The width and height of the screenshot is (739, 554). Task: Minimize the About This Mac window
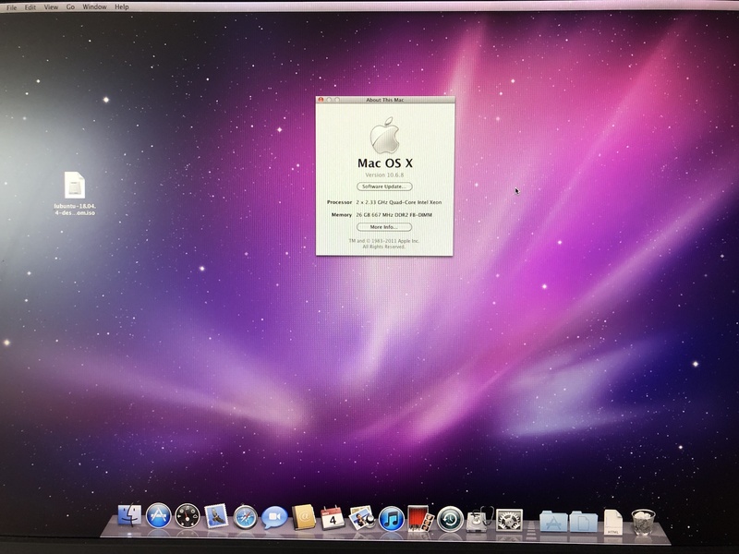tap(329, 100)
